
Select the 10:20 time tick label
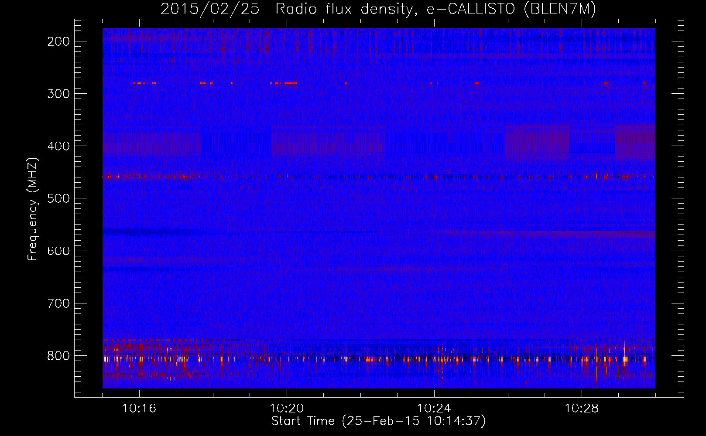pos(287,409)
